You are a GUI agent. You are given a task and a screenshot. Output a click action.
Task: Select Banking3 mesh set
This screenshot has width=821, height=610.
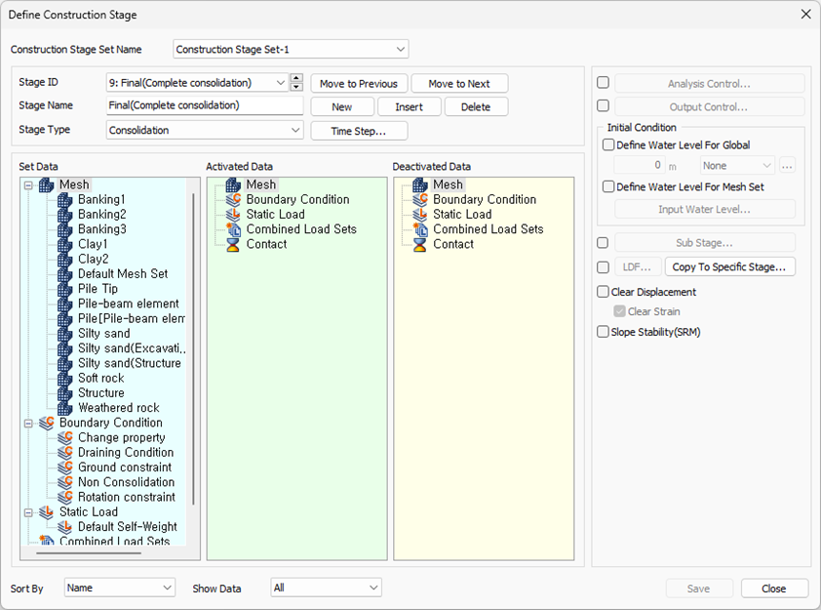click(x=102, y=229)
